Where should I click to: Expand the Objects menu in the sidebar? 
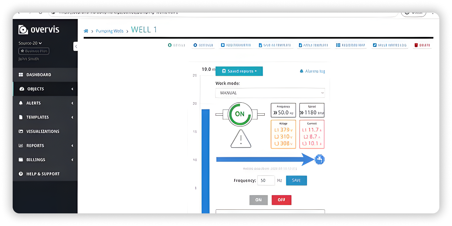[45, 89]
